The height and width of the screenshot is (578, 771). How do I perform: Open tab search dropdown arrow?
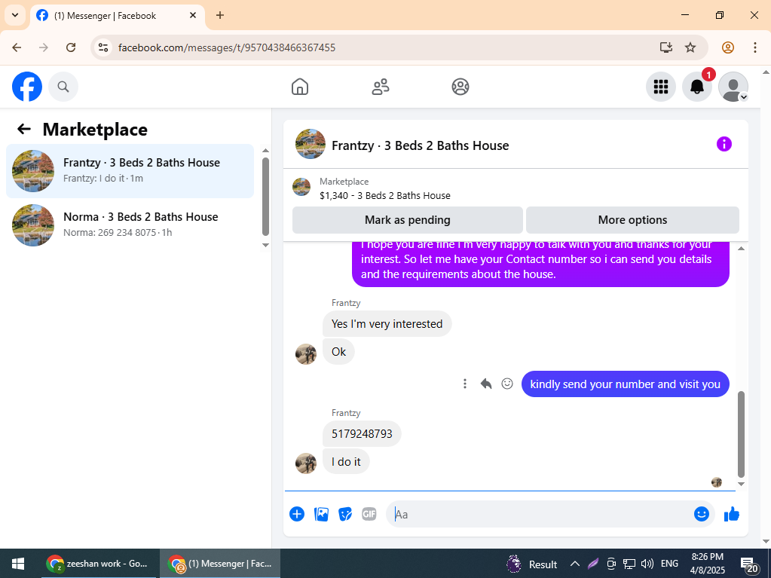tap(15, 15)
